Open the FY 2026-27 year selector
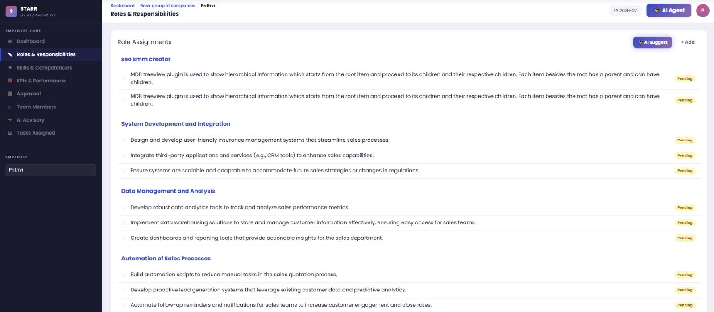714x312 pixels. point(625,11)
